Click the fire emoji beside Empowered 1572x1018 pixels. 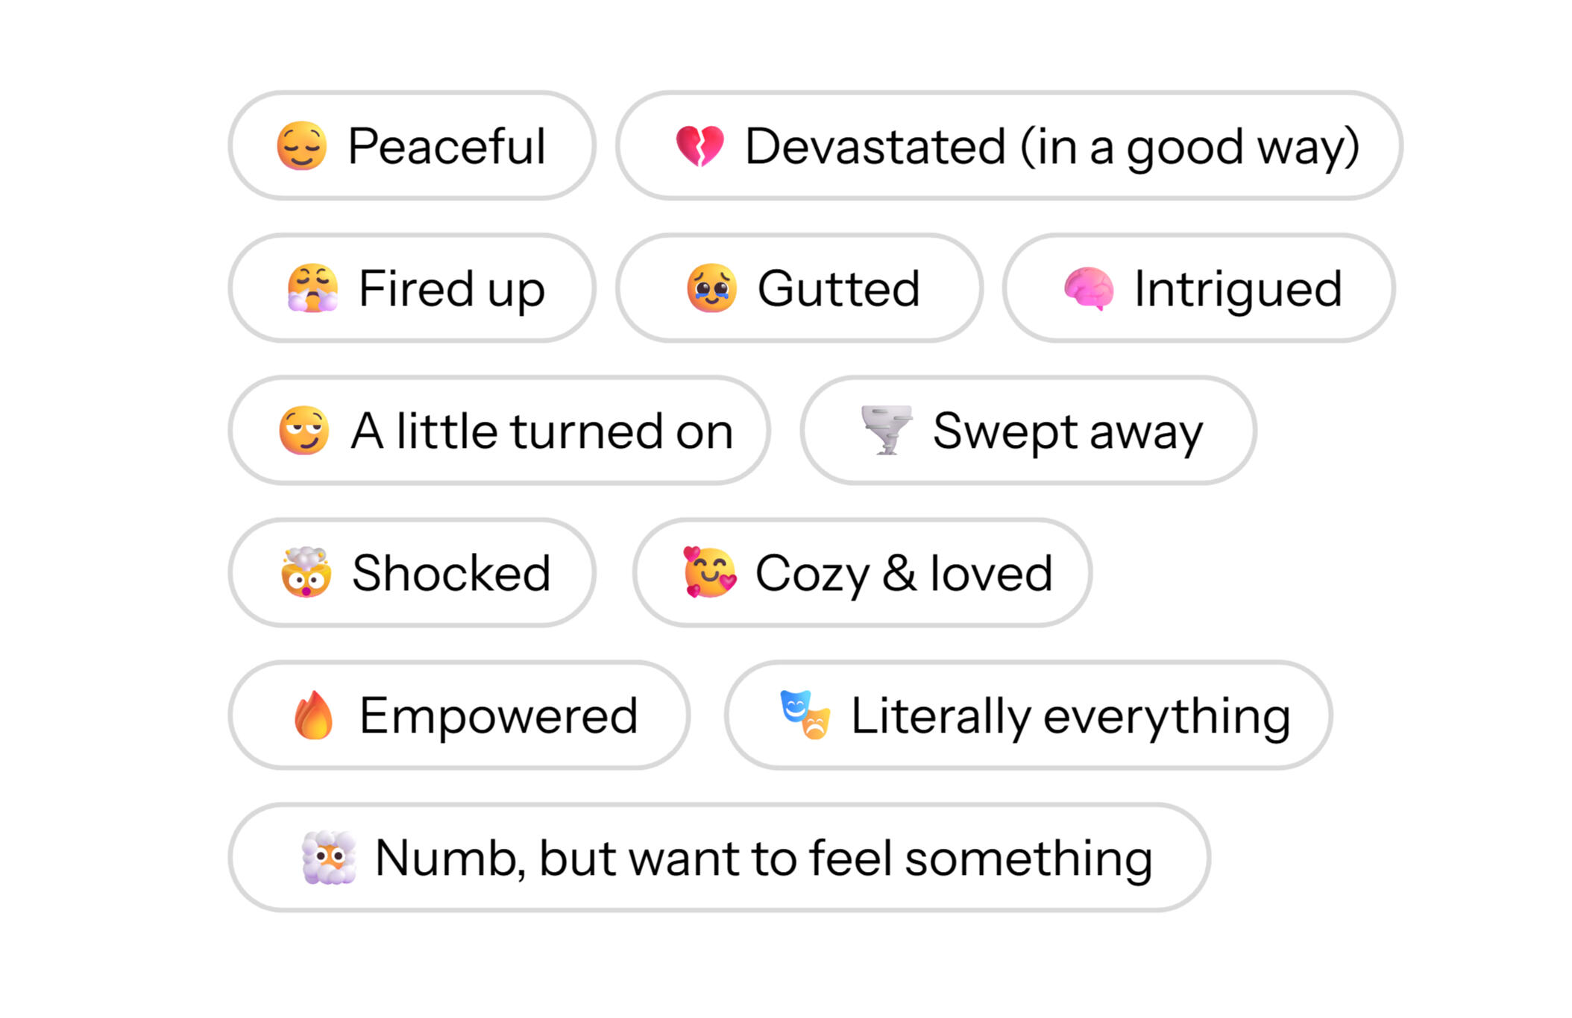pyautogui.click(x=313, y=715)
